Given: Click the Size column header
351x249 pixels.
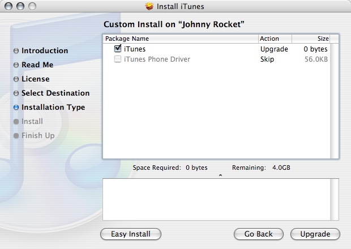Looking at the screenshot, I should 311,38.
